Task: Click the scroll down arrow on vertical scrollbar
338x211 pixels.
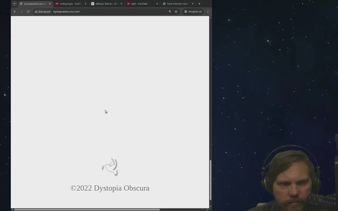Action: coord(211,207)
